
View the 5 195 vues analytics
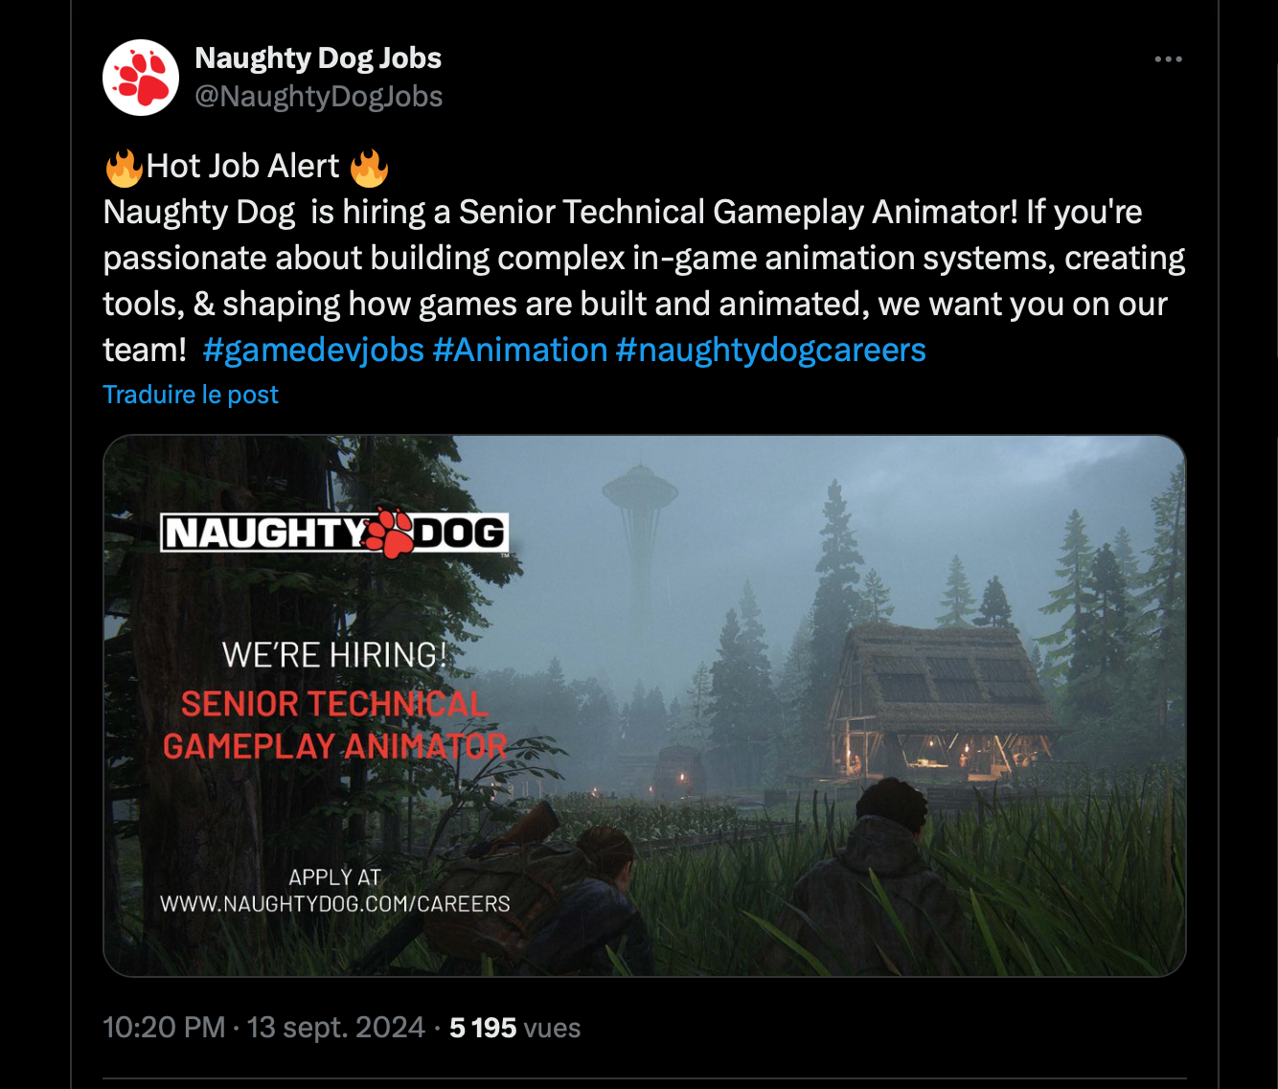point(514,1028)
